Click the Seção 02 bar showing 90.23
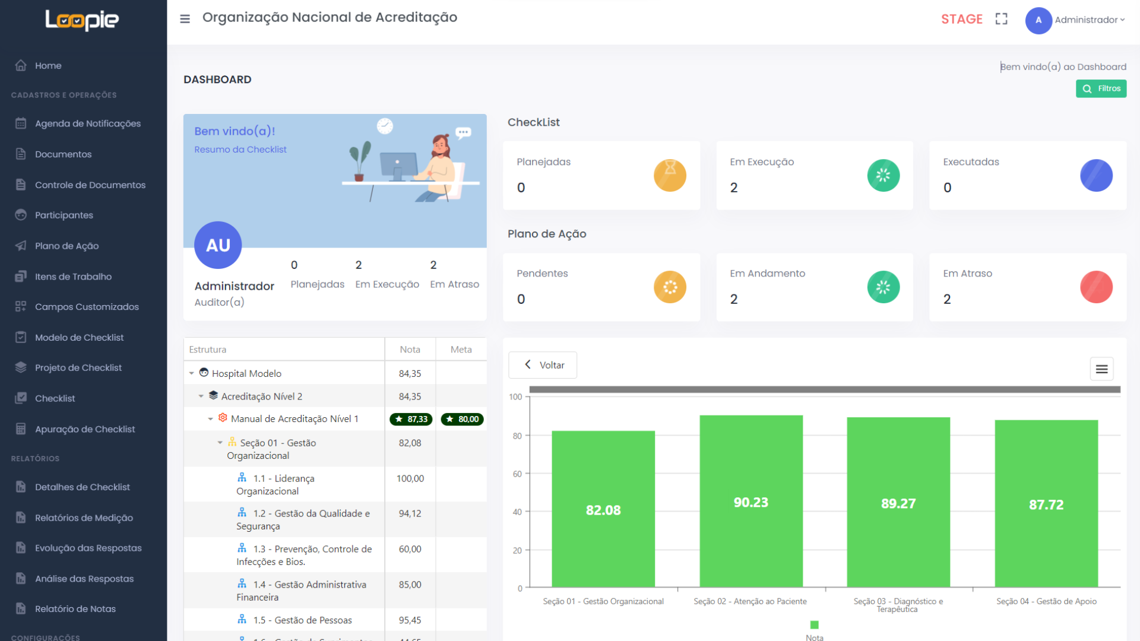The image size is (1140, 641). [x=750, y=502]
